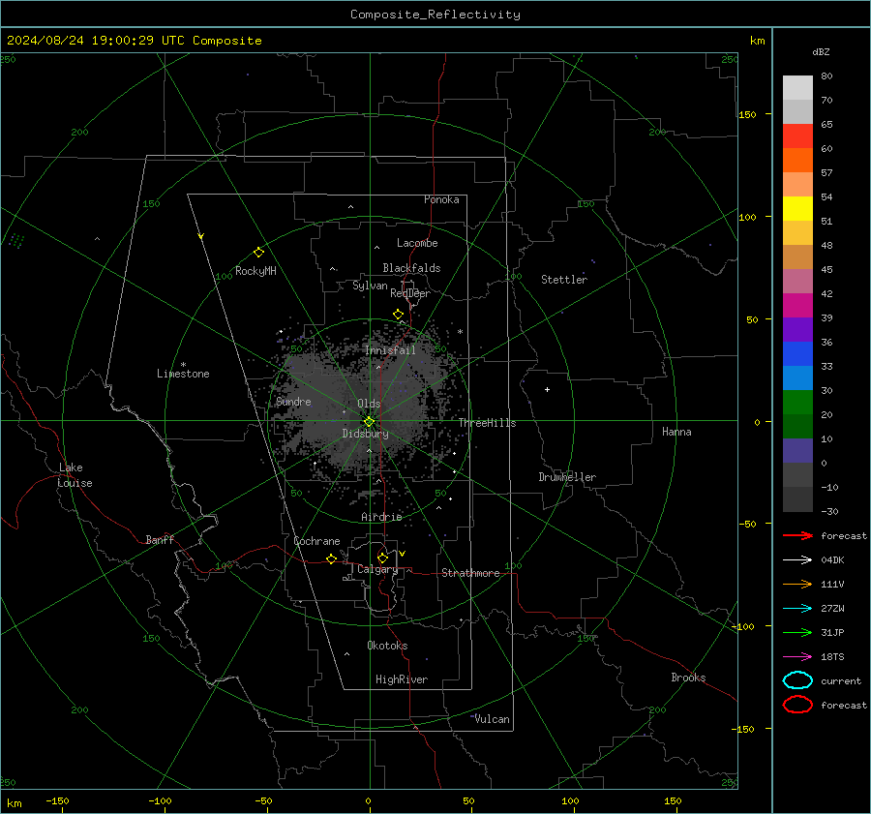Screen dimensions: 871x814
Task: Select the 'current' legend text
Action: 841,680
